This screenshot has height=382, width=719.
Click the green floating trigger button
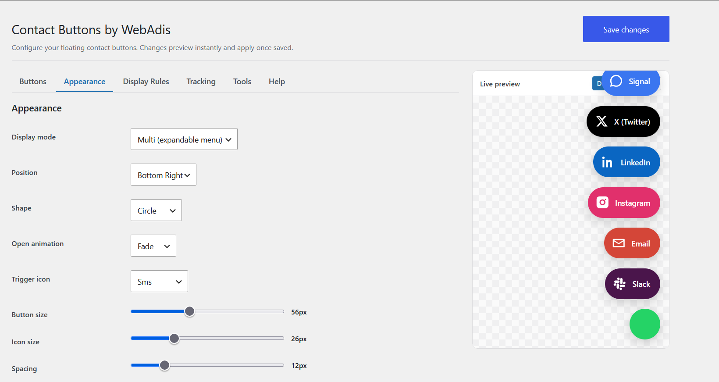tap(644, 324)
